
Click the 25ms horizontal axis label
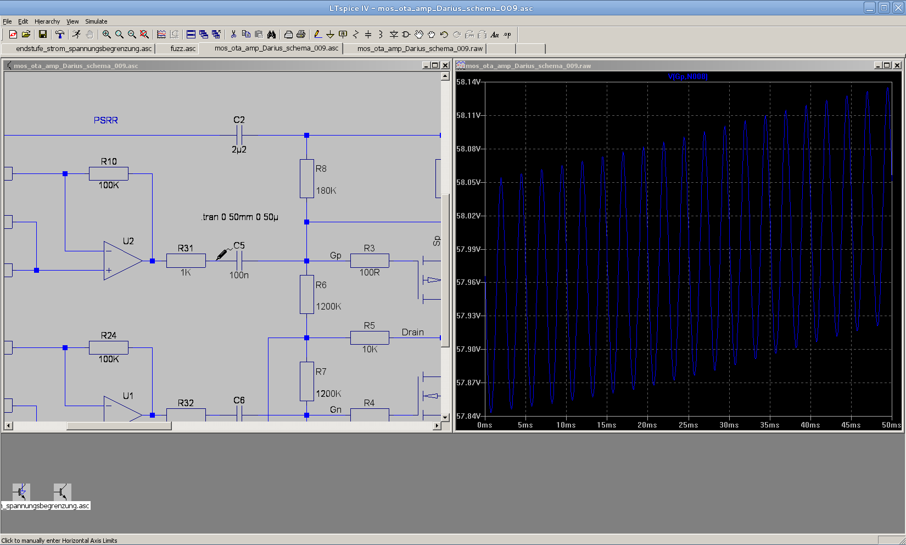688,425
